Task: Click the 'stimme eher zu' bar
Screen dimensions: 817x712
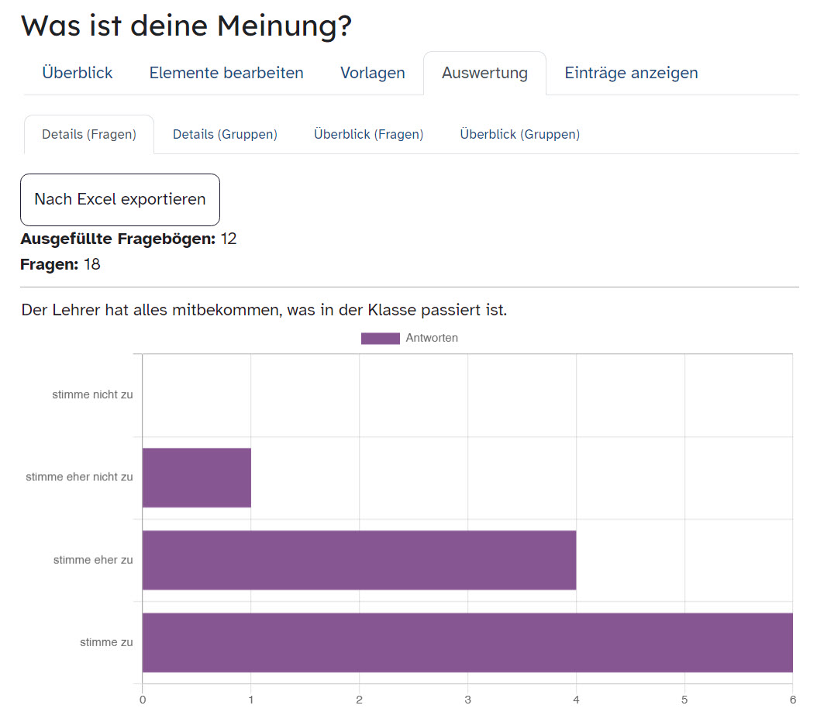Action: click(x=359, y=560)
